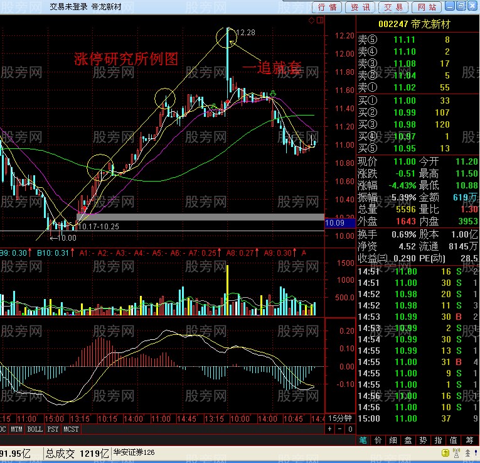Select the 笔 tick tab

click(363, 440)
